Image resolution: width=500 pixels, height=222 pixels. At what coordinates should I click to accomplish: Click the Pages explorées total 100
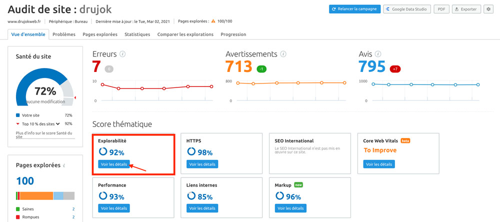(x=25, y=181)
